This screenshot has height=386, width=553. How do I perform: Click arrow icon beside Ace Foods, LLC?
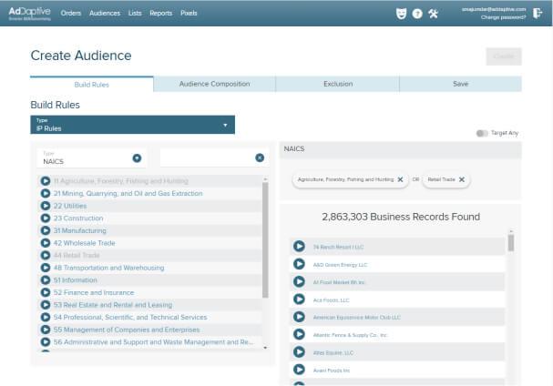[x=299, y=300]
